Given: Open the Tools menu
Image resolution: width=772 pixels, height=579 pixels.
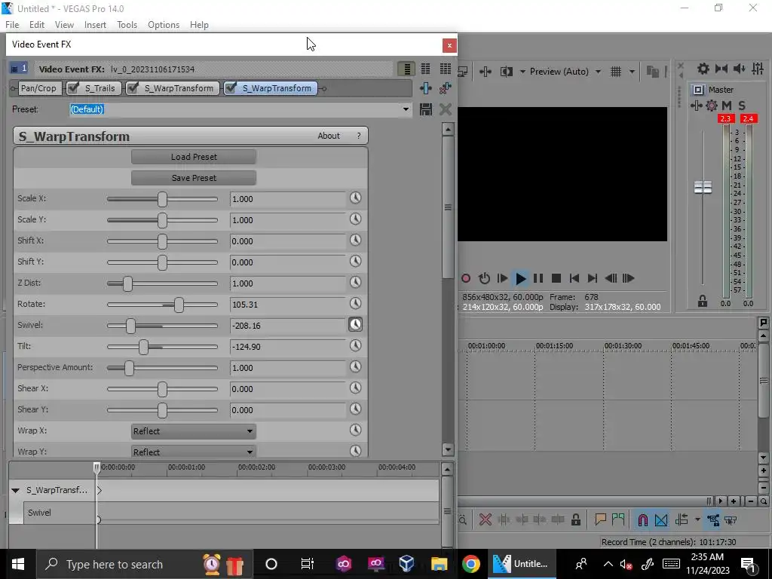Looking at the screenshot, I should click(x=127, y=25).
